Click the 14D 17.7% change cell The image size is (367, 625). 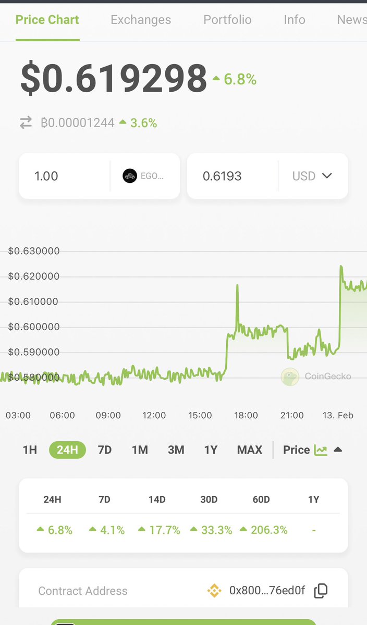click(159, 530)
